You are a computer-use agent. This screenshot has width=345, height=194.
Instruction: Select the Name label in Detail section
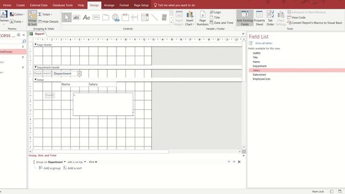point(75,84)
